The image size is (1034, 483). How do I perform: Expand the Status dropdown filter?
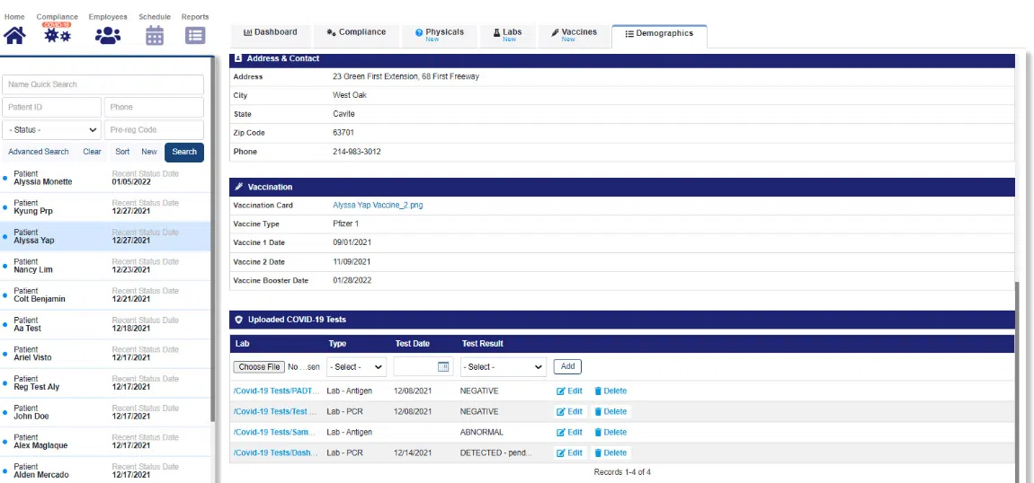51,129
